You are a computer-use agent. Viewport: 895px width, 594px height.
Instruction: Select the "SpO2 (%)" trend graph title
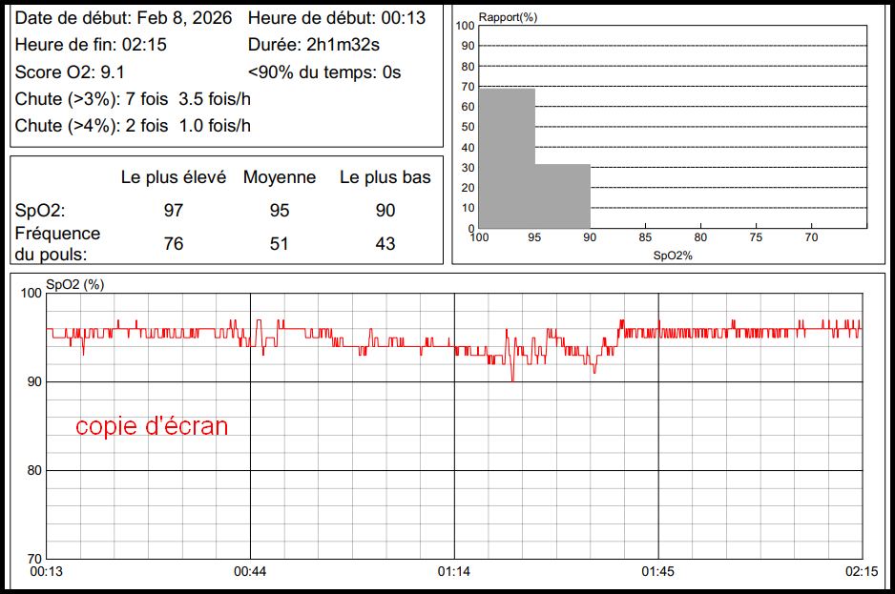(74, 285)
